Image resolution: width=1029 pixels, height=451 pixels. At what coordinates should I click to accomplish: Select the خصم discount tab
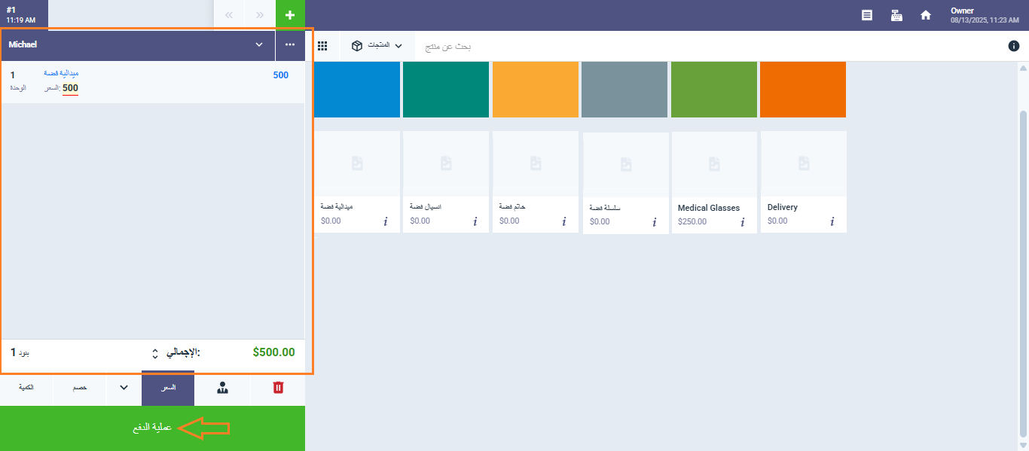pyautogui.click(x=79, y=388)
